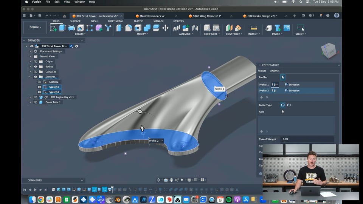Click the Pan hand icon in navigation bar
The height and width of the screenshot is (204, 363).
click(171, 180)
